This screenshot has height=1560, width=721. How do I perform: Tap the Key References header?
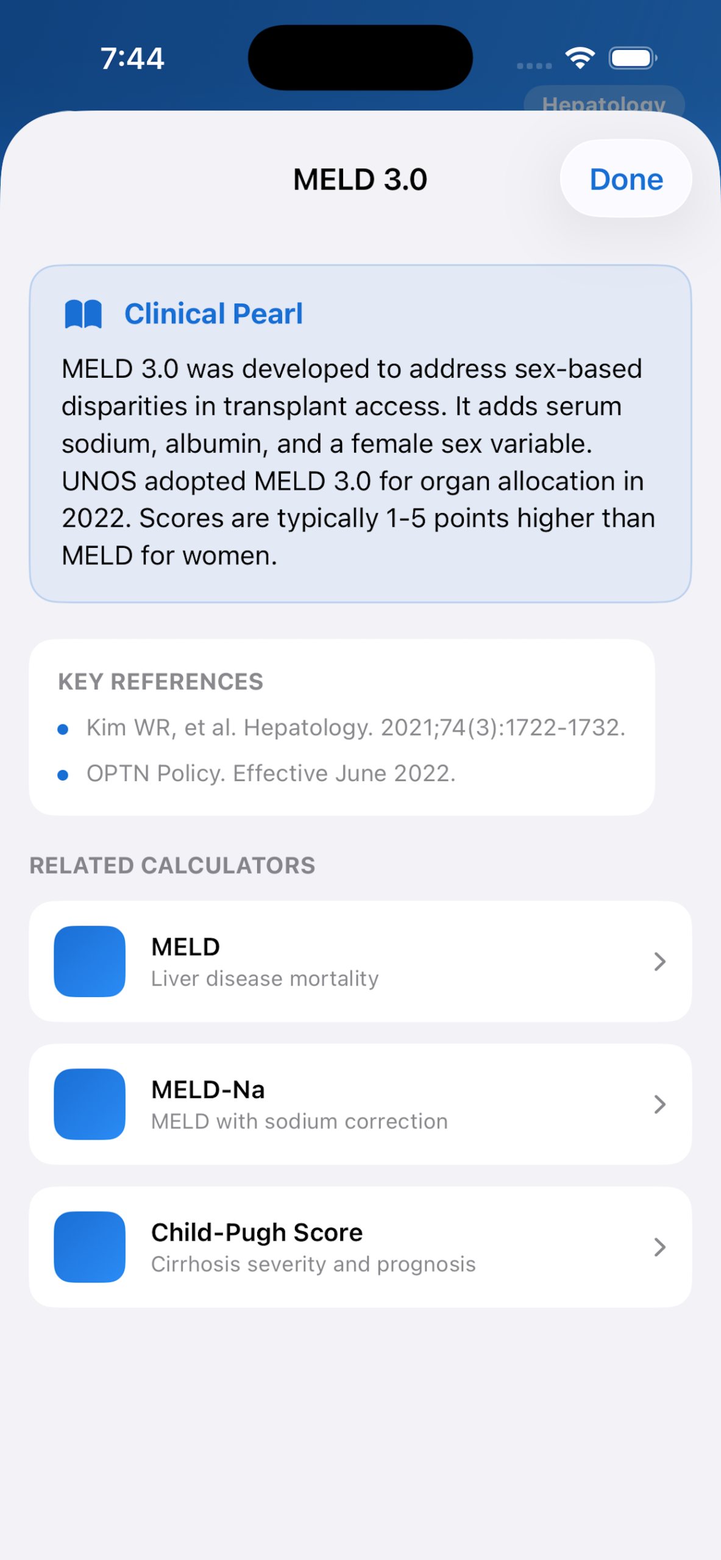(161, 682)
